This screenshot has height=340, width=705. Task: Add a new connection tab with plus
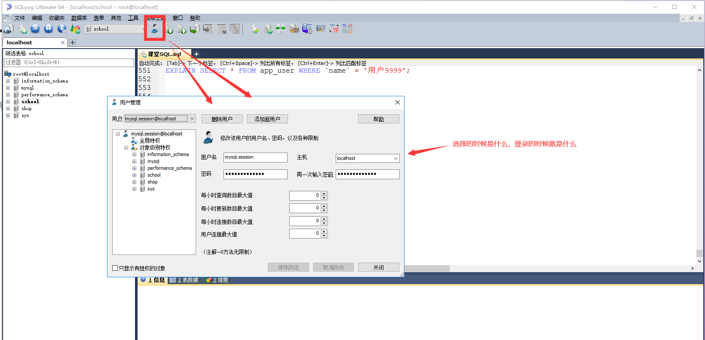73,43
